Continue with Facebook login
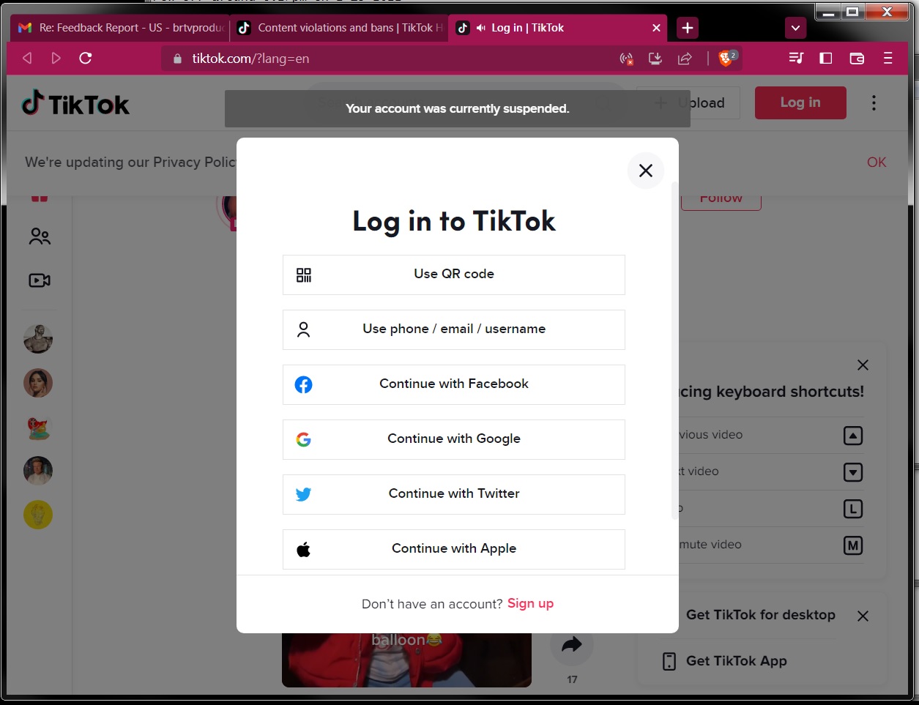 click(454, 384)
